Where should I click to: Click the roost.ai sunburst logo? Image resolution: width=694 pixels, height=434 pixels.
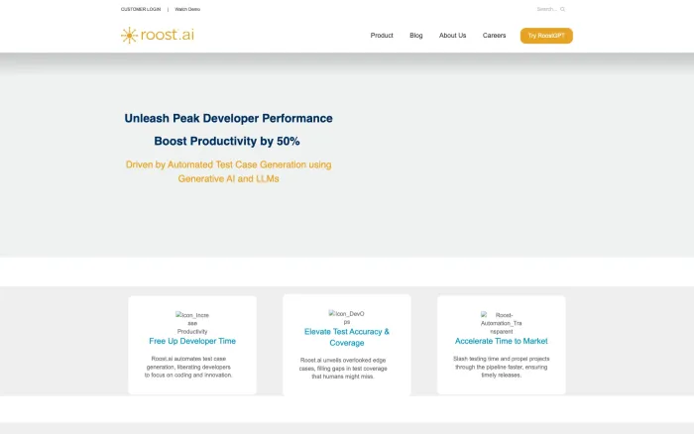157,35
